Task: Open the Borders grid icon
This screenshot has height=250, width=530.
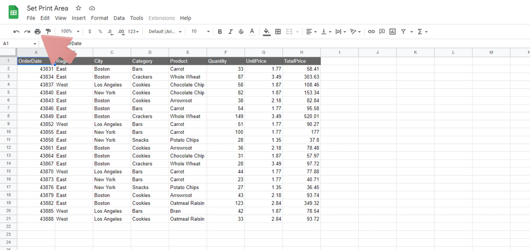Action: (278, 32)
